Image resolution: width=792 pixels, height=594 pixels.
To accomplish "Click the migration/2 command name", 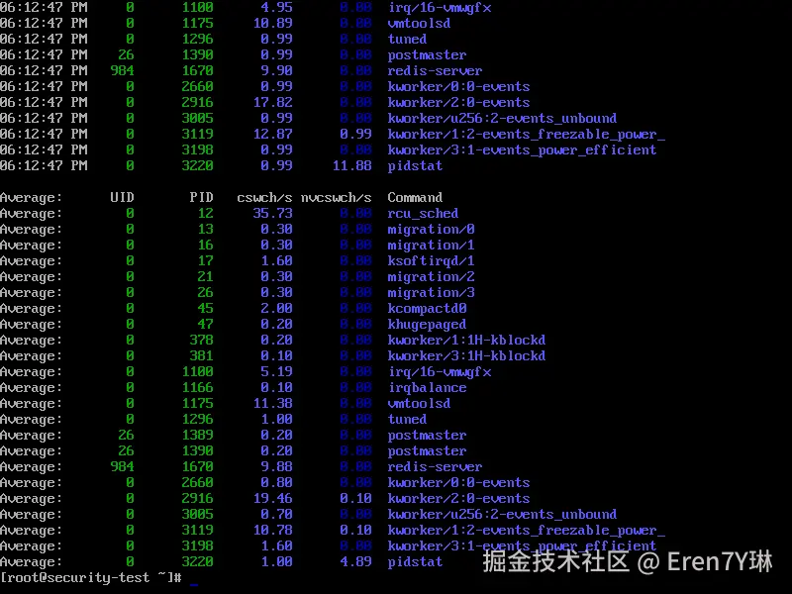I will click(x=431, y=277).
